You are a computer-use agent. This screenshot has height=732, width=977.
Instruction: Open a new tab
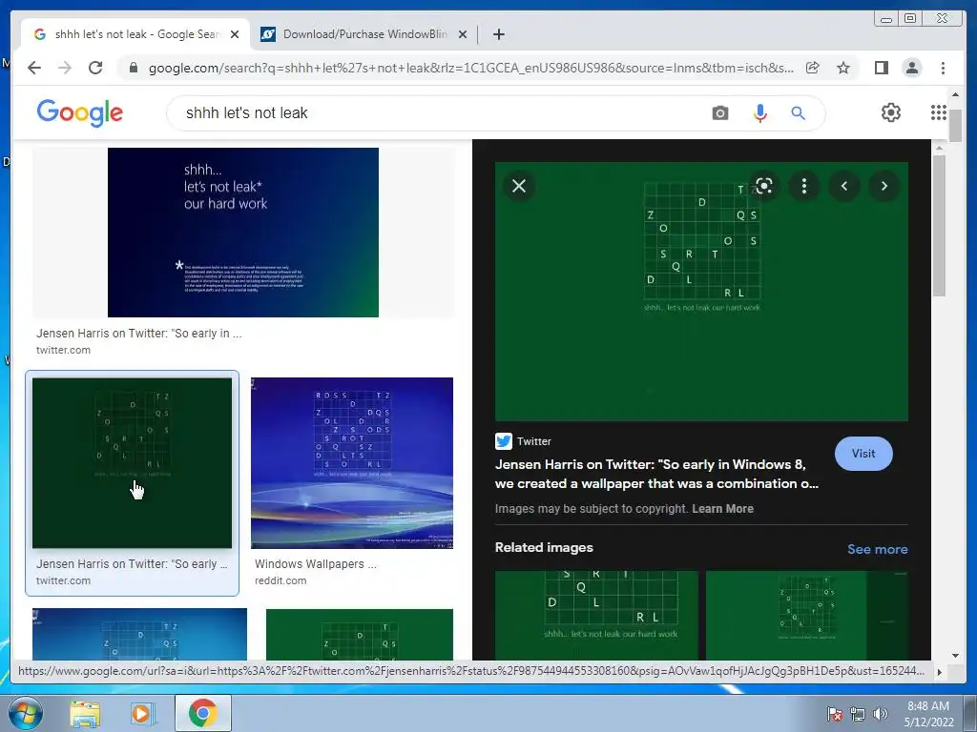click(498, 34)
